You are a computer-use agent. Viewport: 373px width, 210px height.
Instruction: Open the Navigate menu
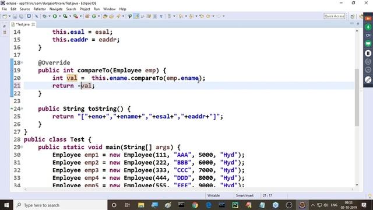click(56, 9)
